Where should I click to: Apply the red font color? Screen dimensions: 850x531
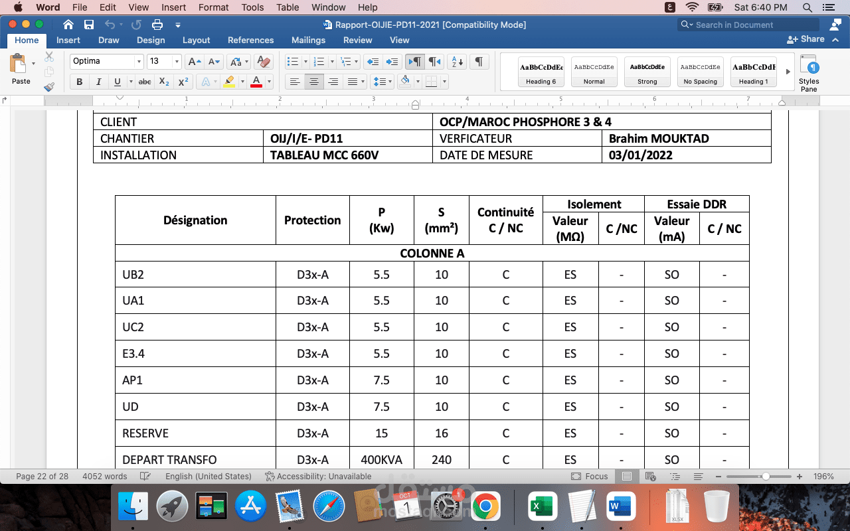[256, 82]
